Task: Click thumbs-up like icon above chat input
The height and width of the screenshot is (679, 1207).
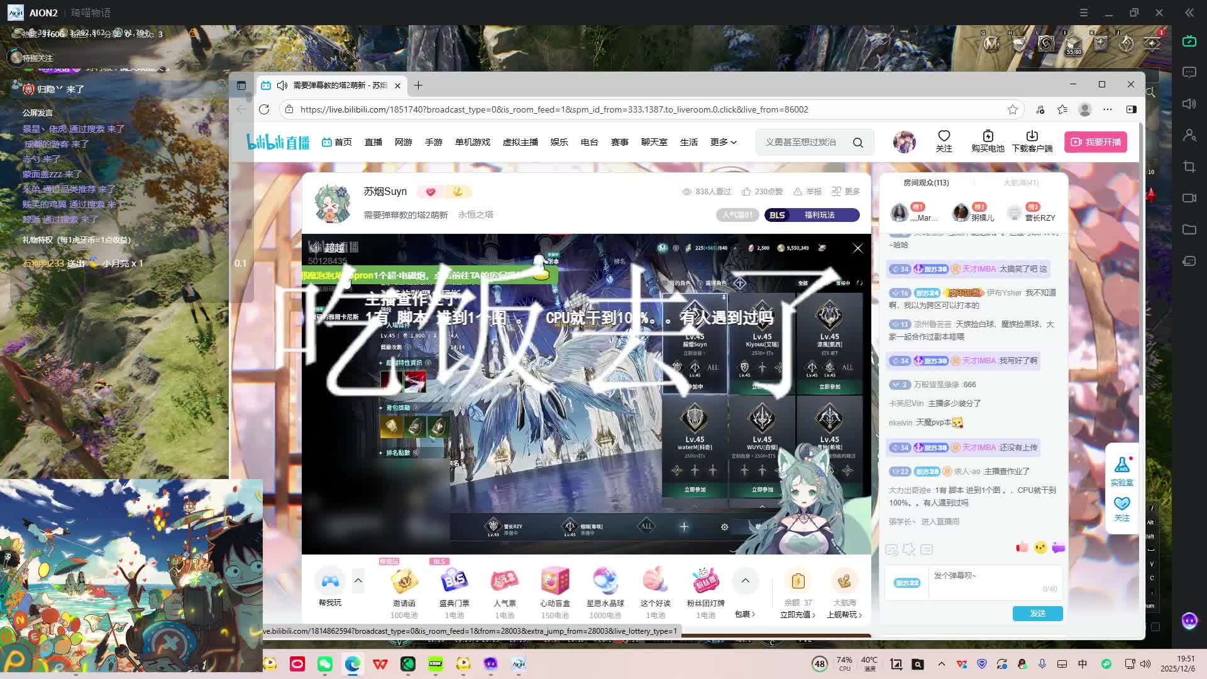Action: coord(1022,548)
